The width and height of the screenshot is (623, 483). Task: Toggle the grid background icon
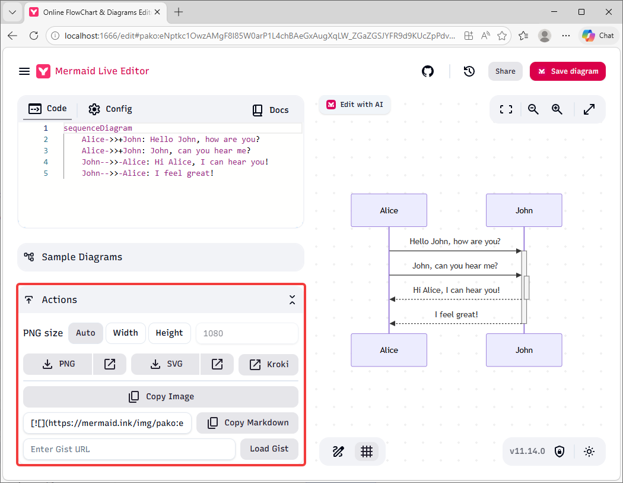click(366, 452)
